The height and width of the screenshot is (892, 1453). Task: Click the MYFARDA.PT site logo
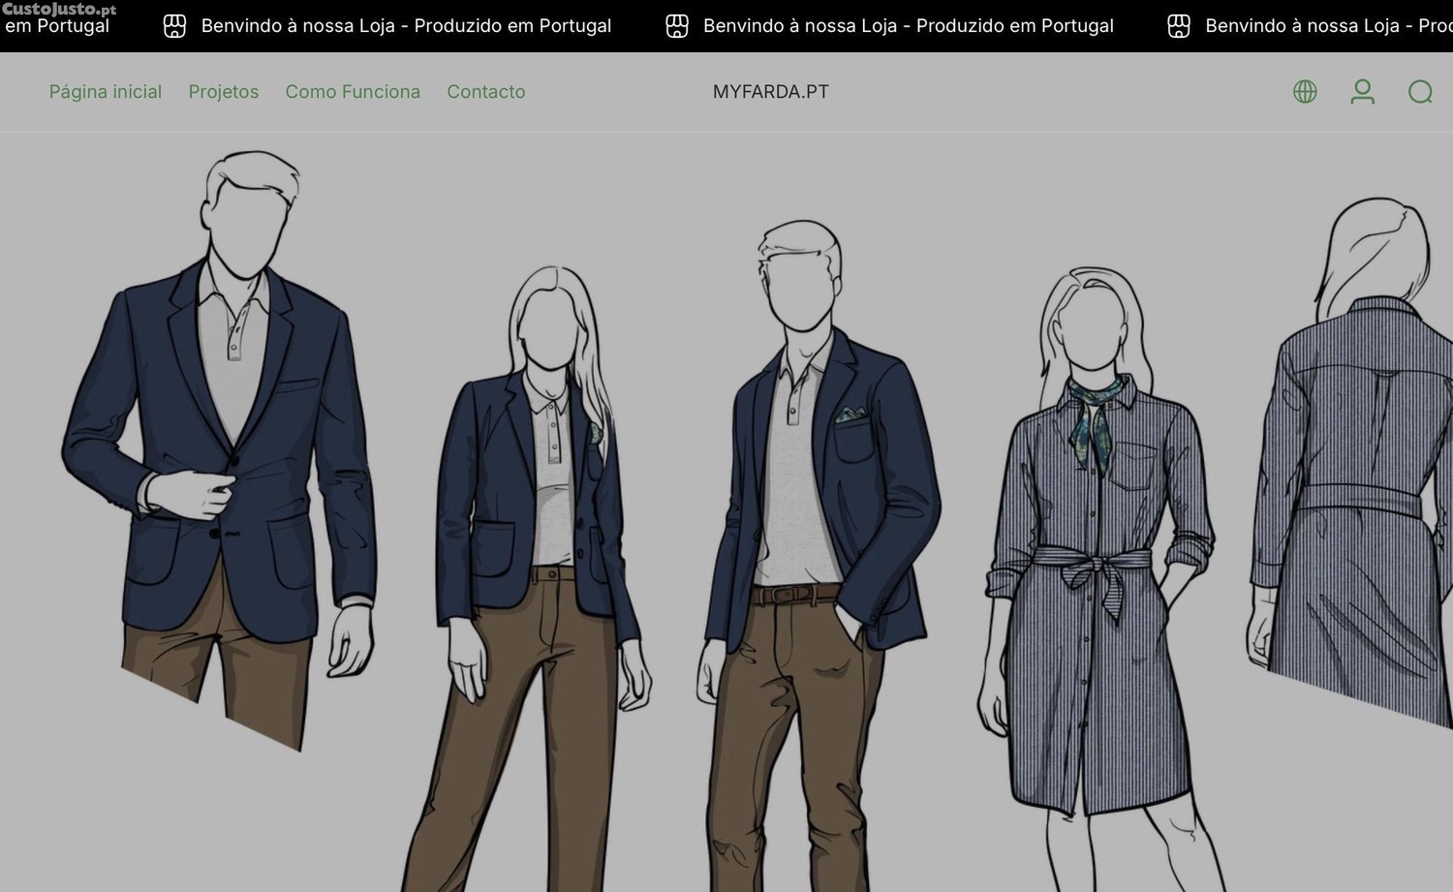point(771,92)
